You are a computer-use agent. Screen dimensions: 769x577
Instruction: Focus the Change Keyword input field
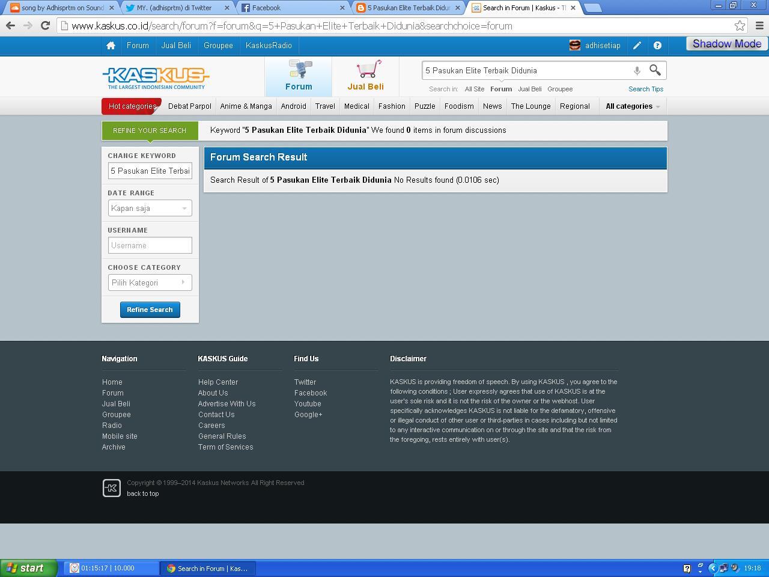150,171
